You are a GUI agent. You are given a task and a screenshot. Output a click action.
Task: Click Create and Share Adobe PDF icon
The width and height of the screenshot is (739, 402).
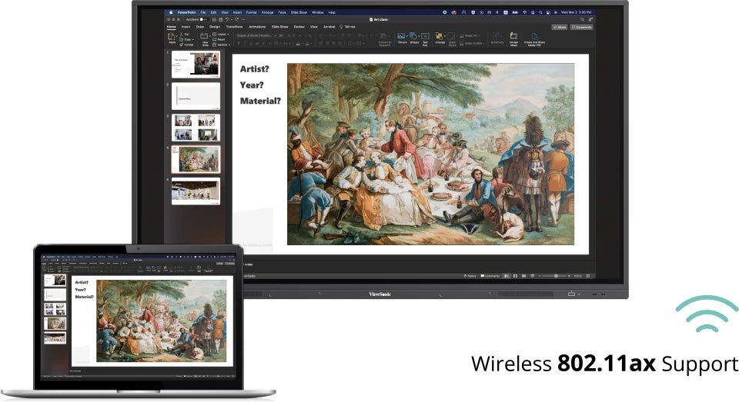pos(533,37)
